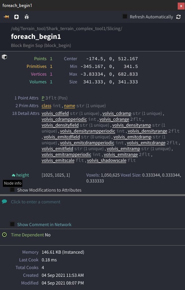
Task: Click the Time Dependent label
Action: [27, 235]
